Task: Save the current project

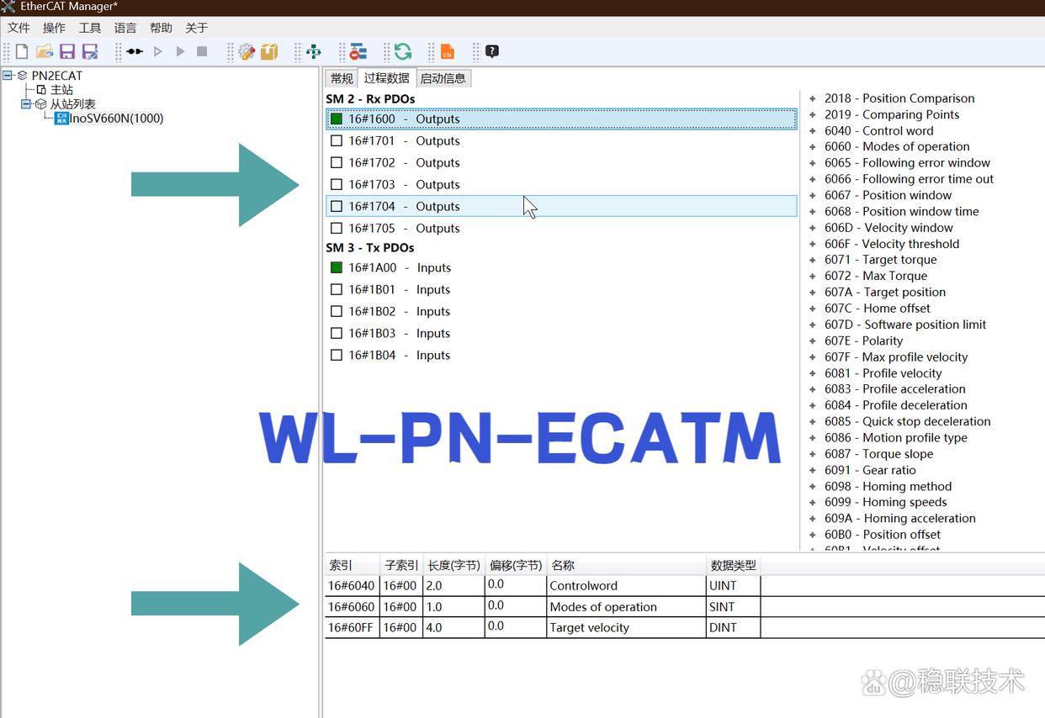Action: tap(67, 52)
